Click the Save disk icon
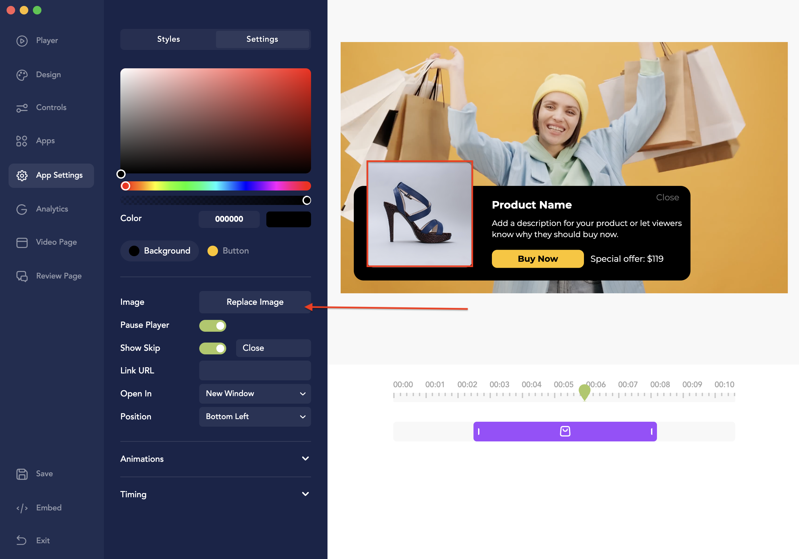 pyautogui.click(x=22, y=474)
